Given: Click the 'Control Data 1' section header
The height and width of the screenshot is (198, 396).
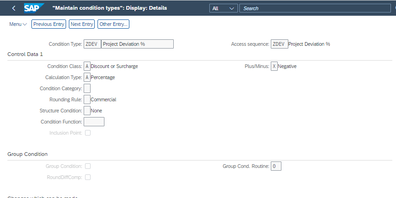Looking at the screenshot, I should [x=25, y=54].
